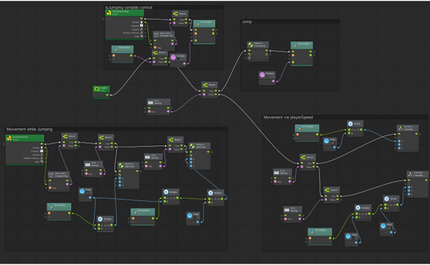
Task: Select Compare Tag icon in isJumping group
Action: (156, 34)
